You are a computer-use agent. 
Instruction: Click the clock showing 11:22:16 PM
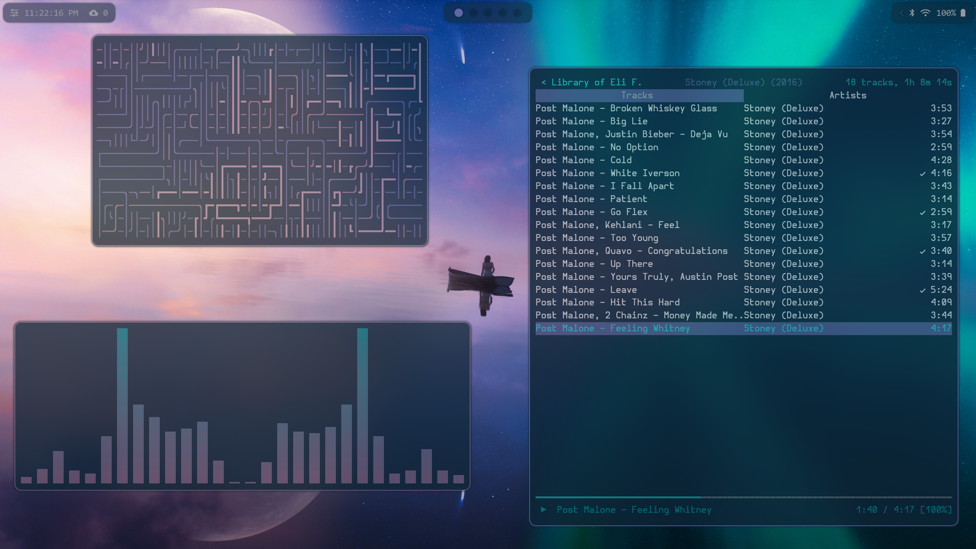tap(51, 13)
